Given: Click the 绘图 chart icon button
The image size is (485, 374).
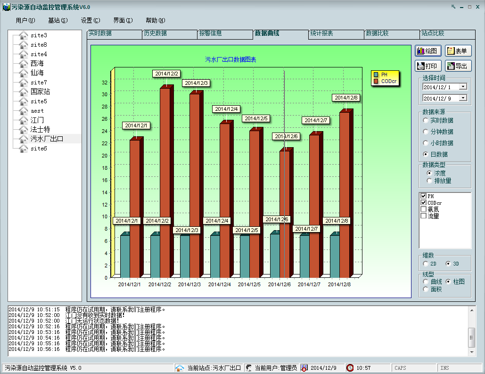Looking at the screenshot, I should (421, 51).
